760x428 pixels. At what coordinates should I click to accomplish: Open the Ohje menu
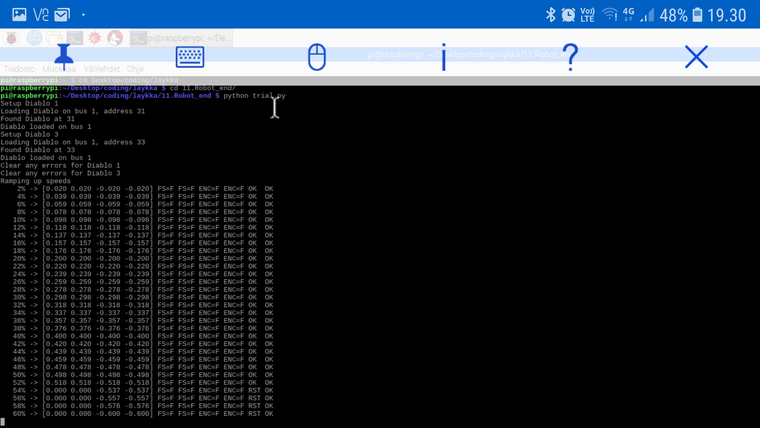point(135,69)
